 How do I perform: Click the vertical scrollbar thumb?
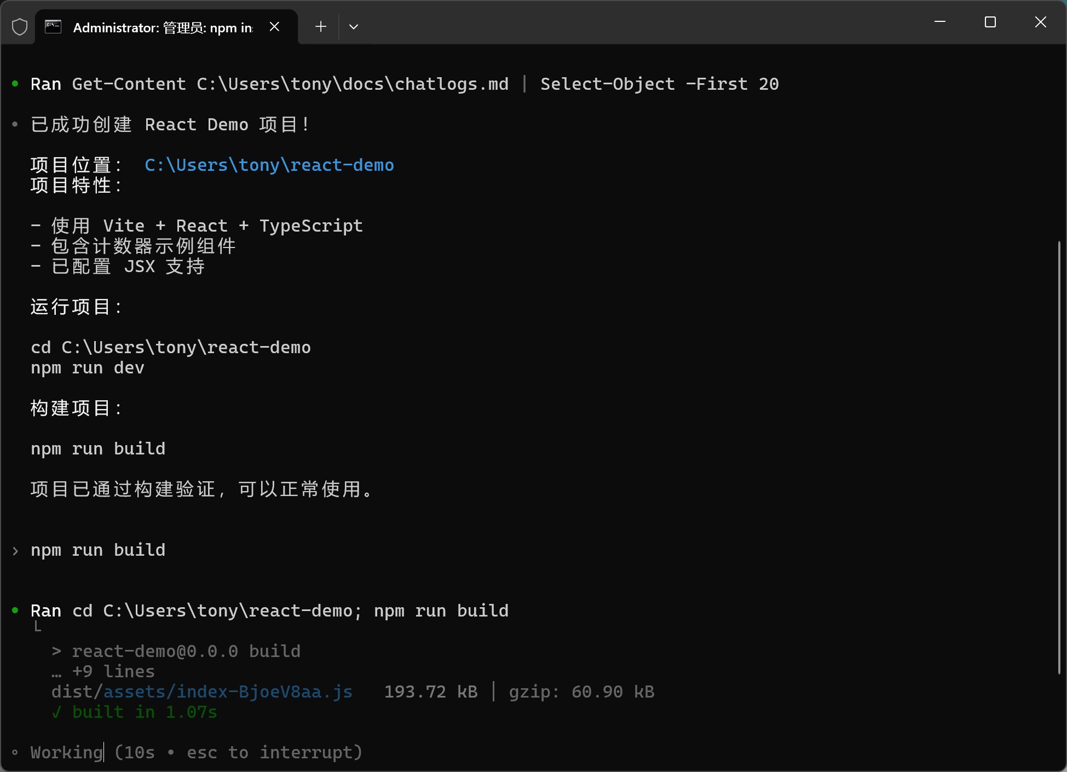coord(1059,457)
